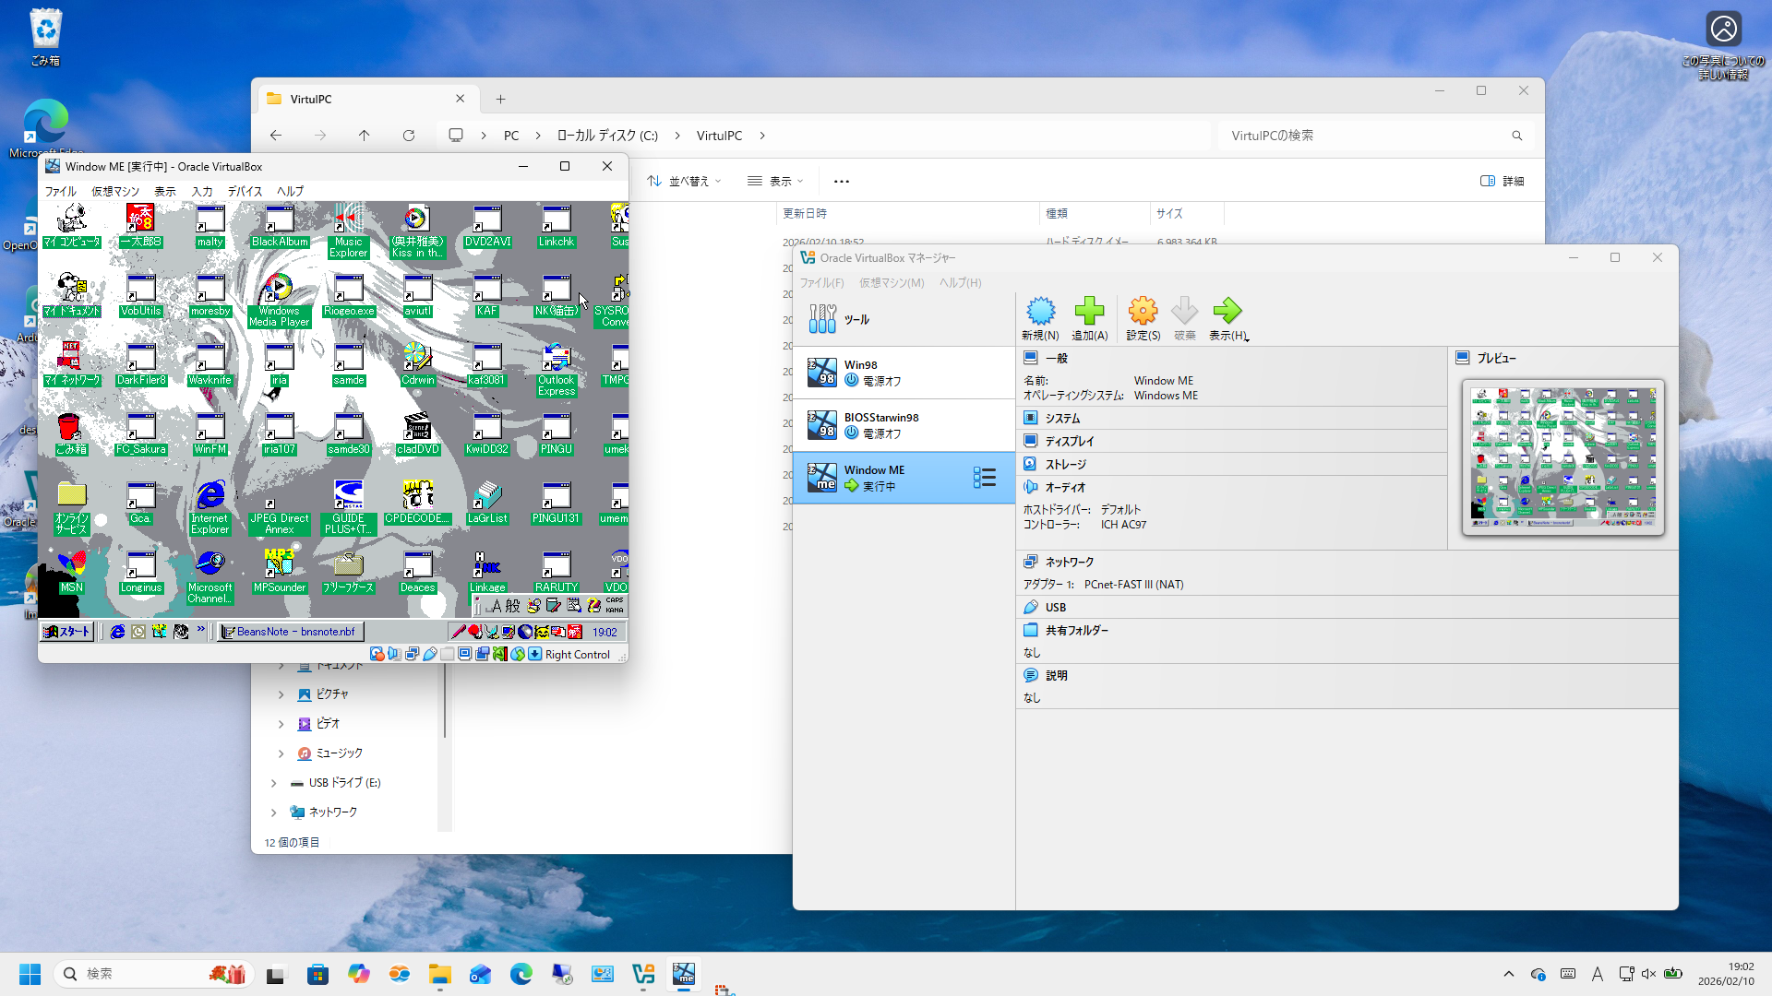
Task: Open the デバイス menu in VM window
Action: [x=245, y=192]
